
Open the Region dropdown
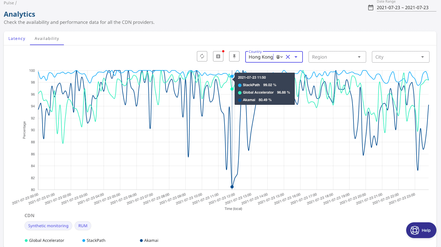pyautogui.click(x=337, y=57)
